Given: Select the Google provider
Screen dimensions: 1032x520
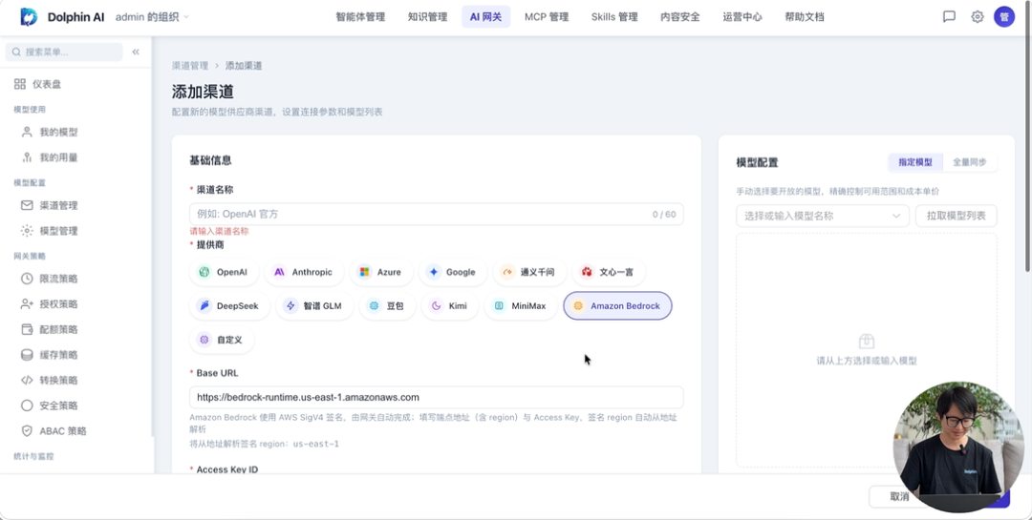Looking at the screenshot, I should [452, 272].
